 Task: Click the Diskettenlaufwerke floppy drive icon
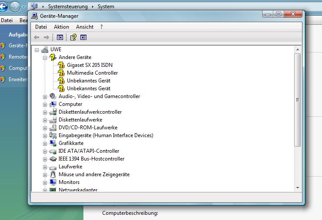(x=53, y=120)
